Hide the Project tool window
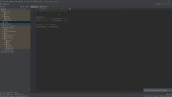 pyautogui.click(x=29, y=7)
